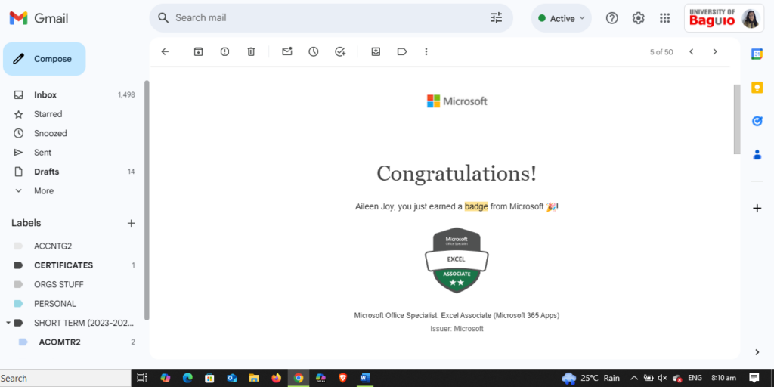The image size is (774, 387).
Task: Mark the email as unread
Action: (287, 51)
